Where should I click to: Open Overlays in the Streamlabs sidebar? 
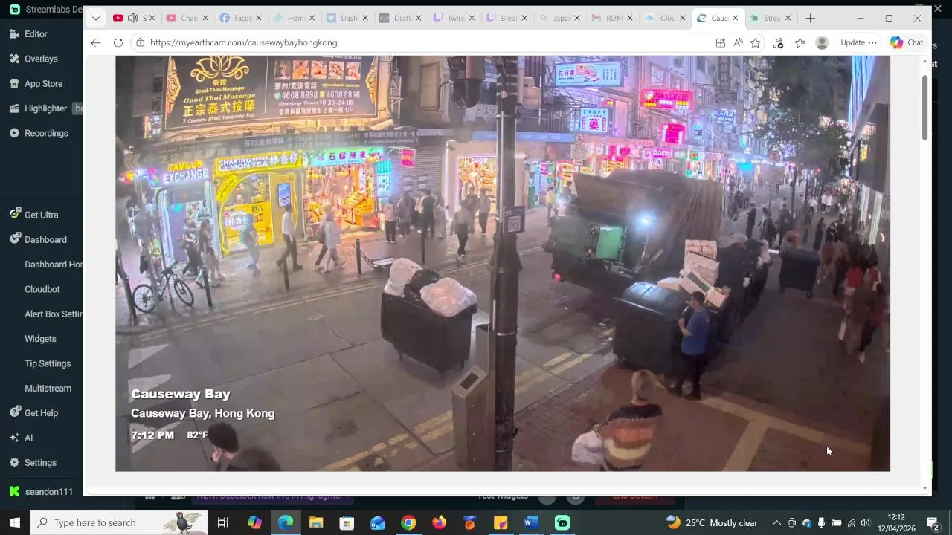(x=41, y=59)
